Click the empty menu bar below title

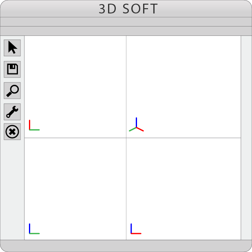point(126,22)
